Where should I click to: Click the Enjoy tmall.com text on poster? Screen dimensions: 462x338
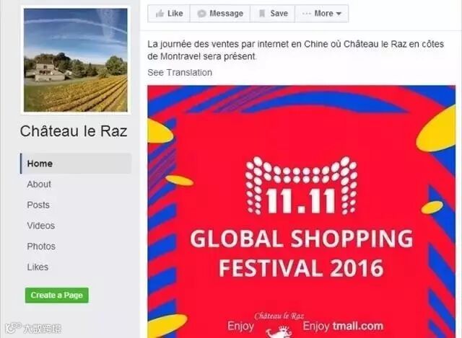[x=343, y=326]
